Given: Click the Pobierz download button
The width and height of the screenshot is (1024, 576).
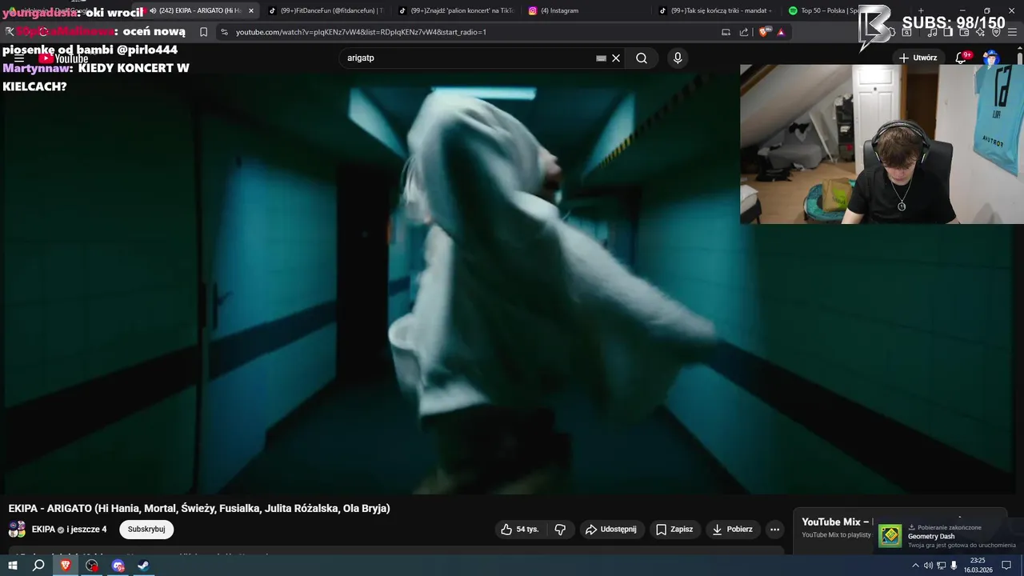Looking at the screenshot, I should tap(733, 530).
